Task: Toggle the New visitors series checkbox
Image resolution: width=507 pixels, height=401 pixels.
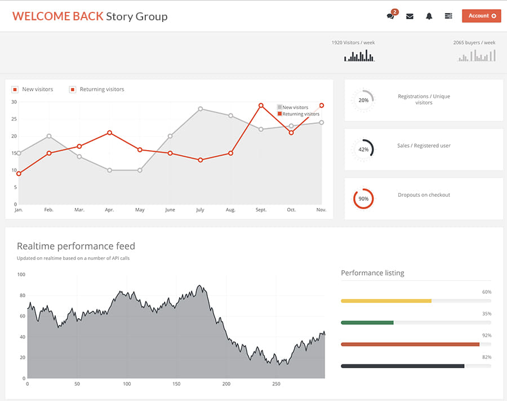Action: 15,89
